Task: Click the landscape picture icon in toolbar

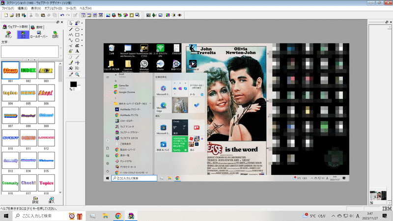Action: point(108,15)
